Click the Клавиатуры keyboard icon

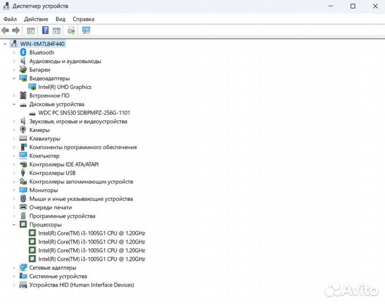[x=23, y=138]
